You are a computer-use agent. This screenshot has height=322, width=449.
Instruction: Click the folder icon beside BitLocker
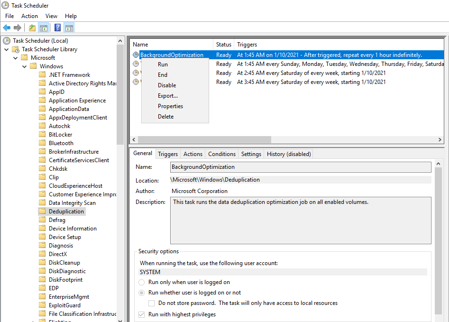click(42, 134)
